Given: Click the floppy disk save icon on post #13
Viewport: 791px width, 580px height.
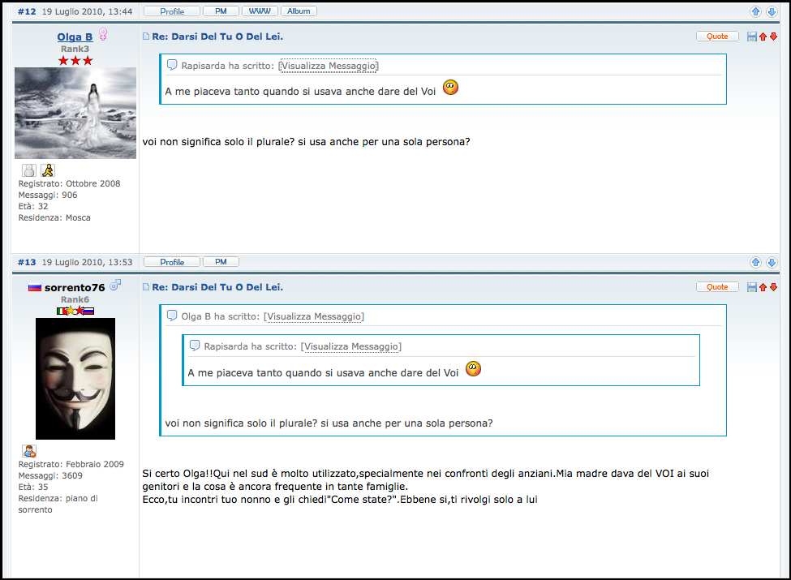Looking at the screenshot, I should pos(751,287).
